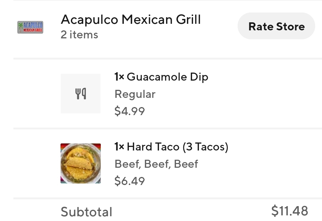The image size is (322, 221).
Task: Open the Acapulco Mexican Grill logo
Action: 30,27
